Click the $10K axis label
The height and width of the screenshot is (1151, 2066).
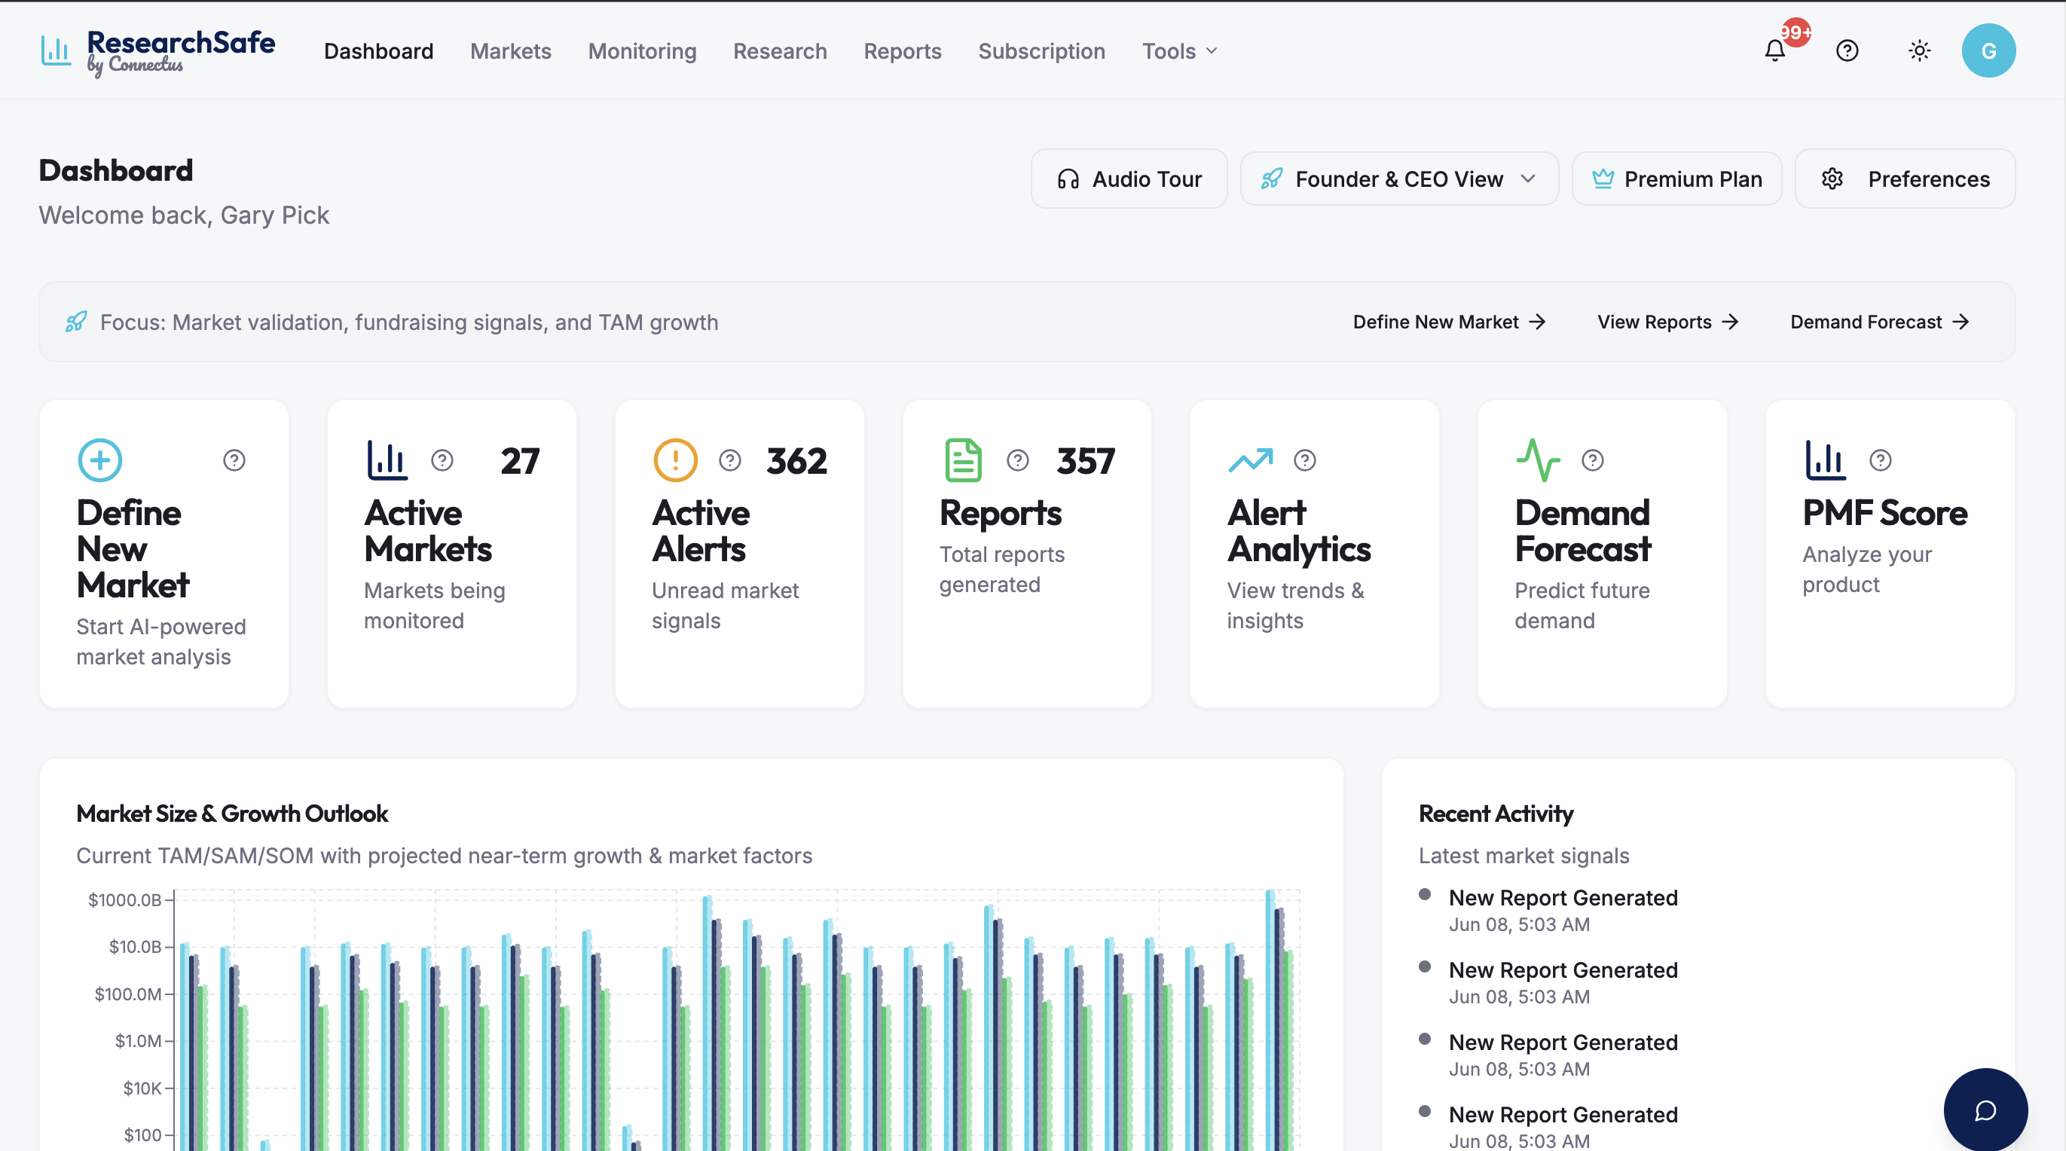click(142, 1088)
